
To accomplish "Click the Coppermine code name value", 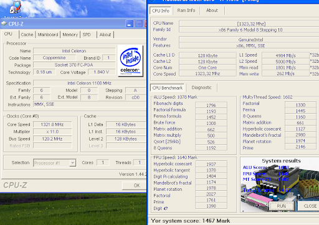I will (x=54, y=58).
